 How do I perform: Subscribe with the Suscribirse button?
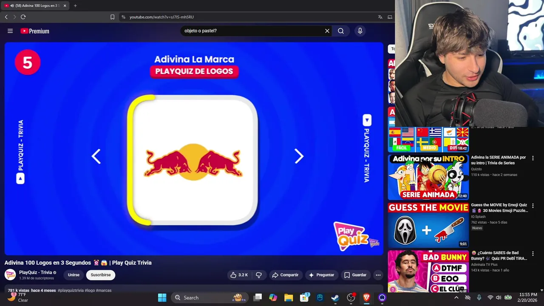point(101,275)
